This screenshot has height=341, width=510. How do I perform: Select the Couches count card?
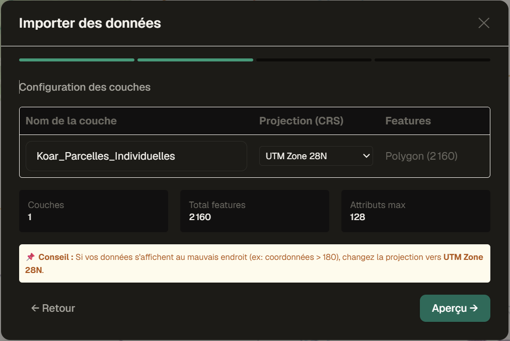point(94,211)
